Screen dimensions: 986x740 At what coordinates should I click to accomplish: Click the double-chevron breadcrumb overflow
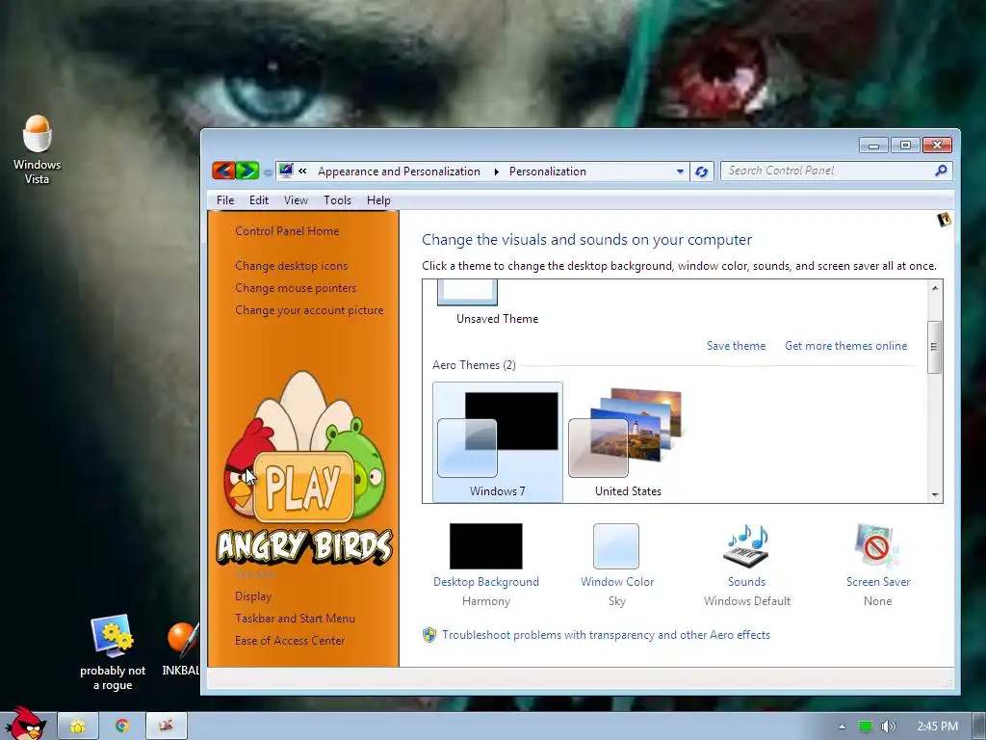pyautogui.click(x=302, y=172)
